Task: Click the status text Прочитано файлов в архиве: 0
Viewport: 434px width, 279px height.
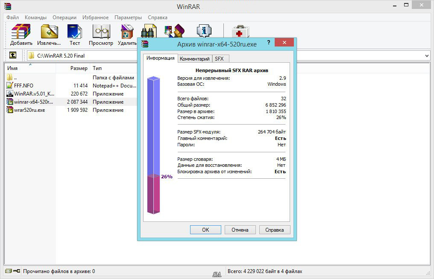Action: point(59,271)
